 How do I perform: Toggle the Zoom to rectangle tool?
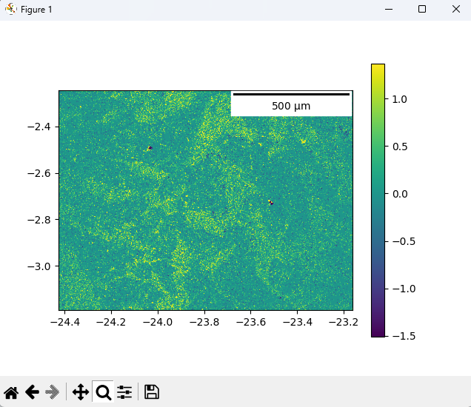point(103,392)
